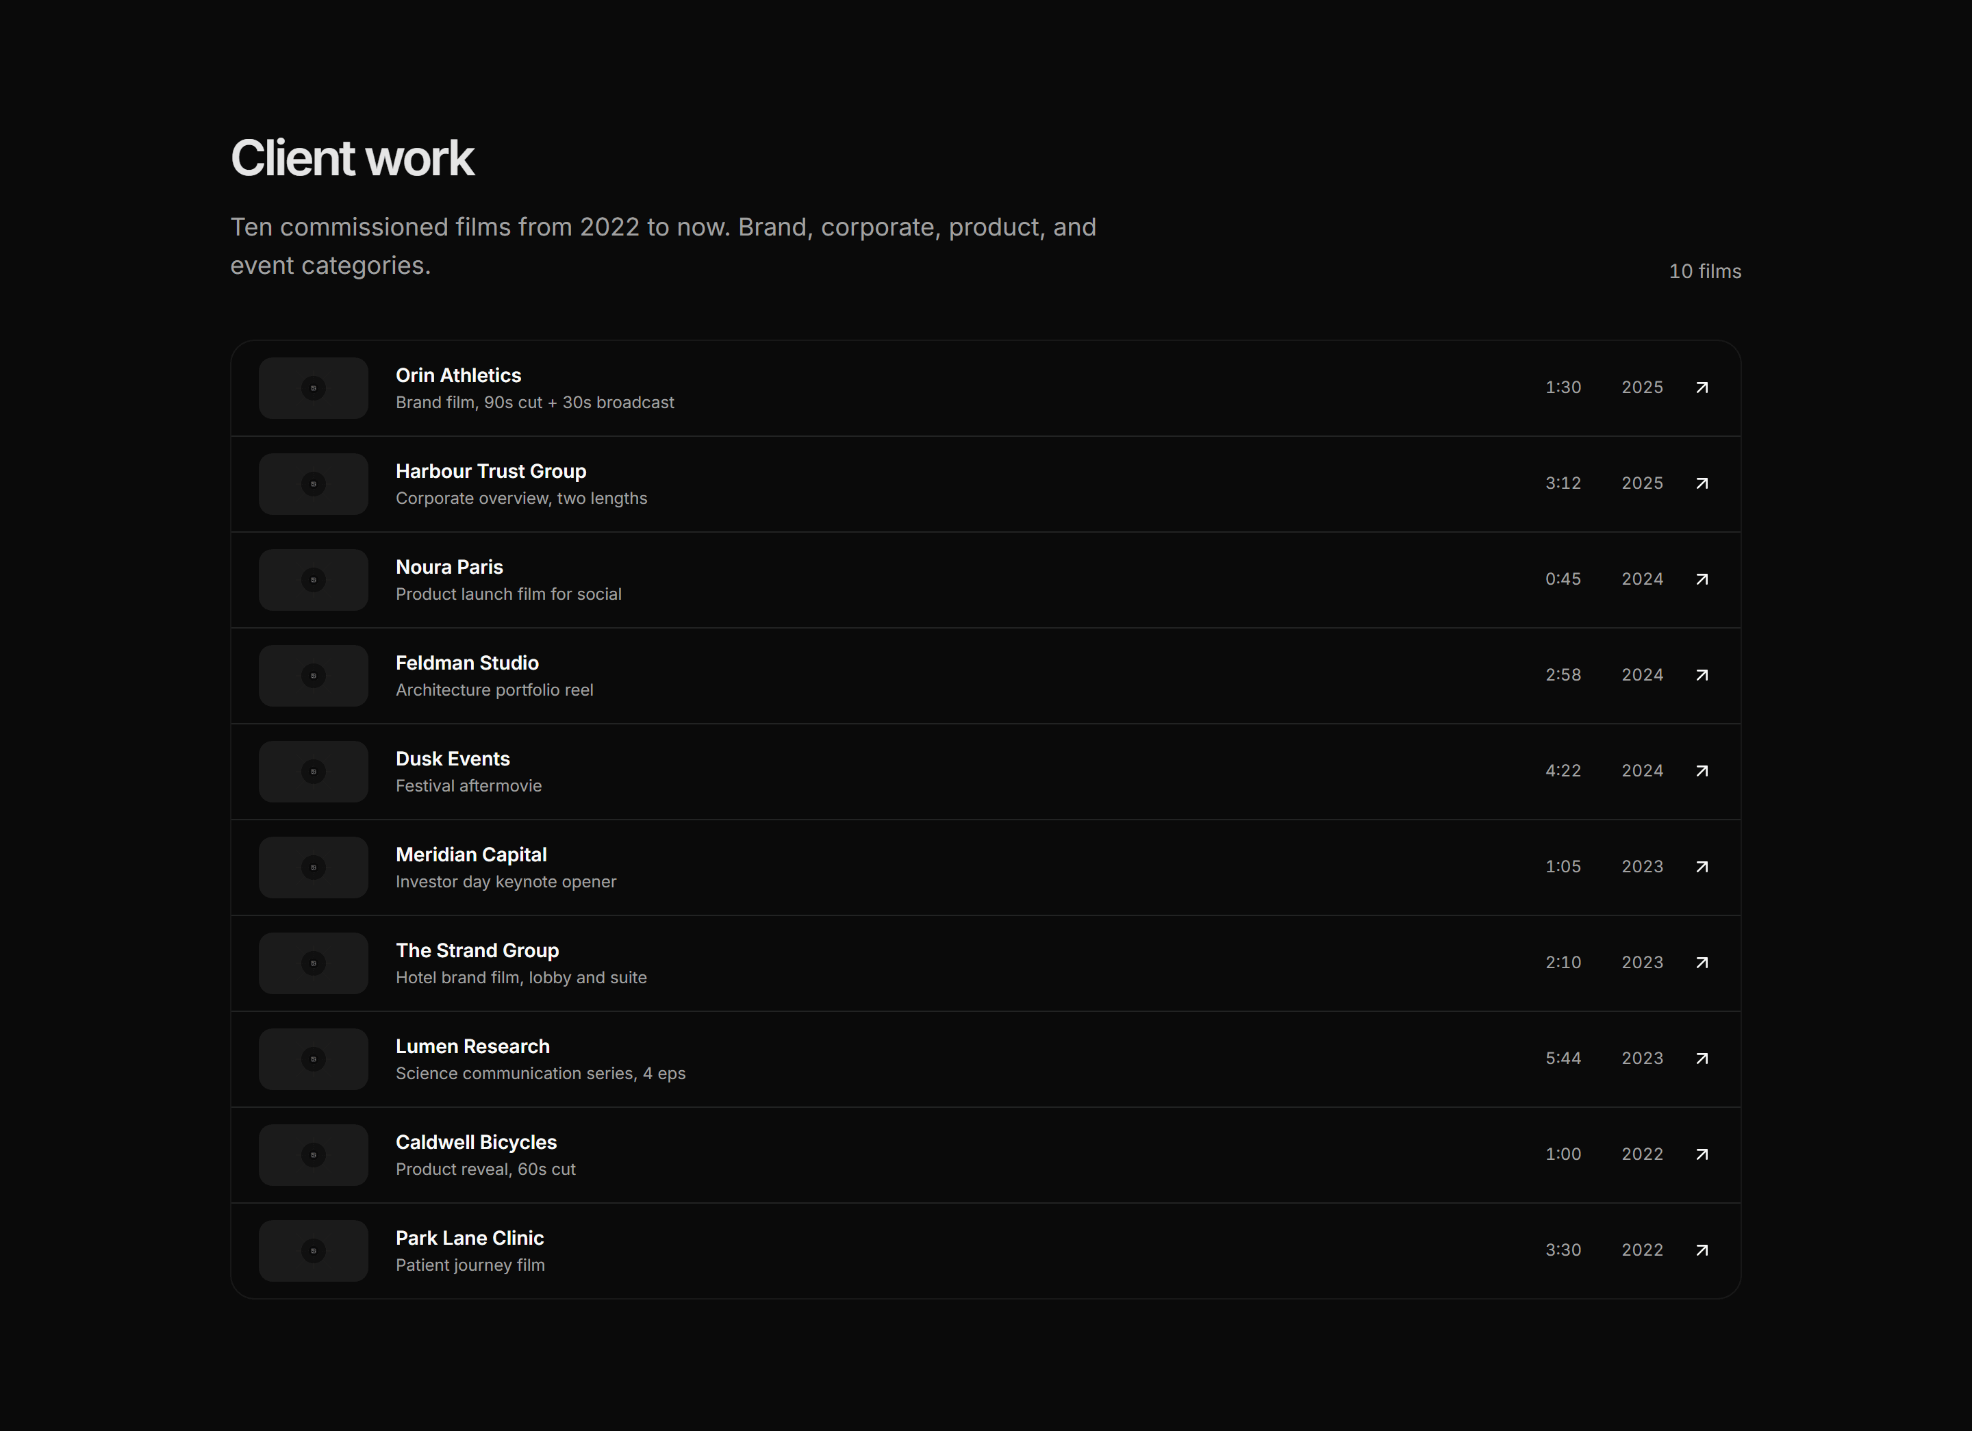Open the Harbour Trust Group arrow icon
1972x1431 pixels.
point(1702,483)
